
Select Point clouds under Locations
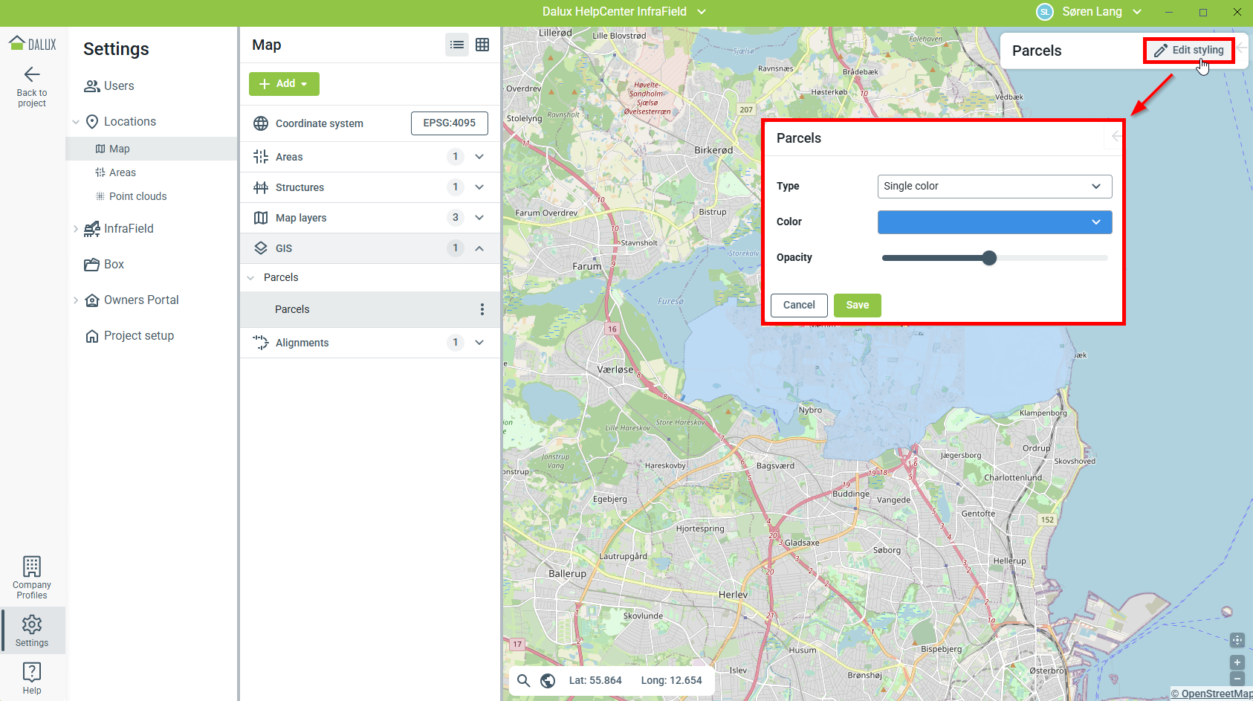[137, 196]
